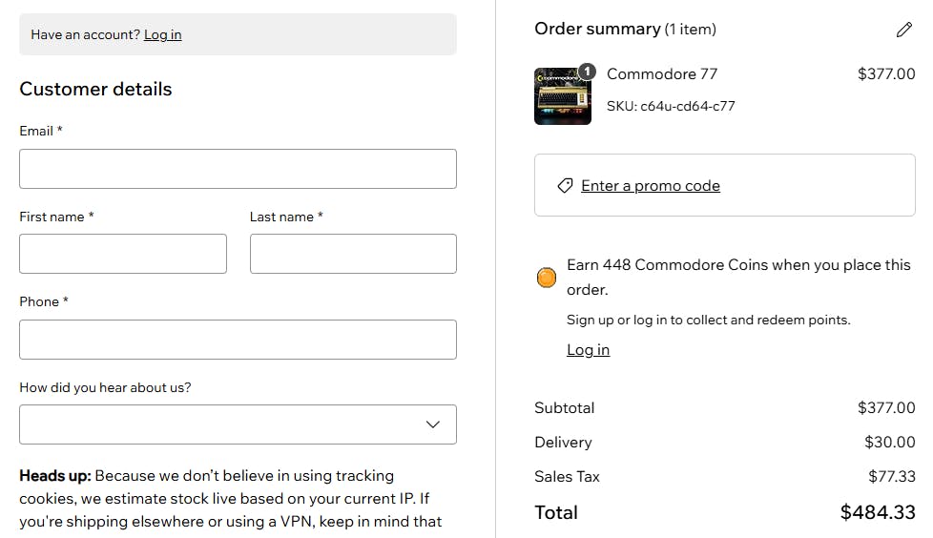The image size is (933, 538).
Task: Click the 'Heads up:' notice text
Action: [54, 475]
